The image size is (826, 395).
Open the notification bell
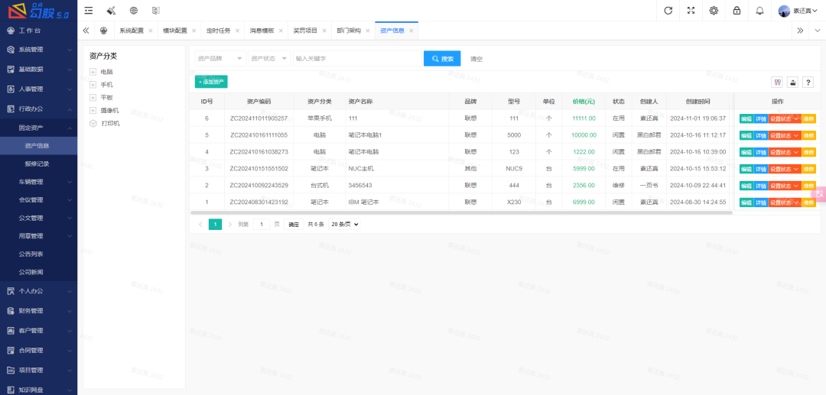click(759, 11)
